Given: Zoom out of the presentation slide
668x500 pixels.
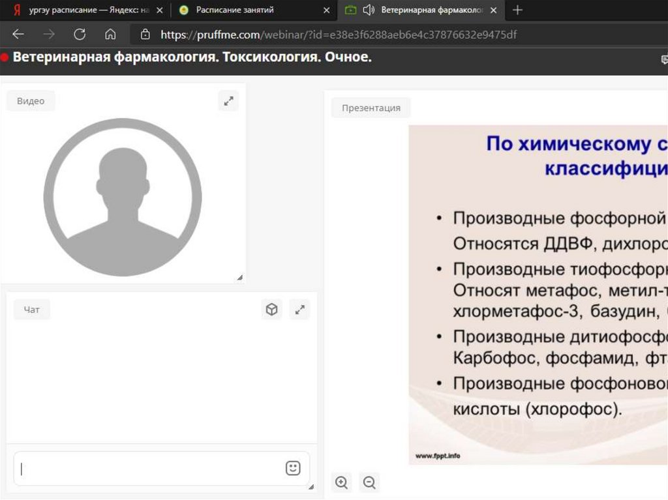Looking at the screenshot, I should tap(369, 482).
